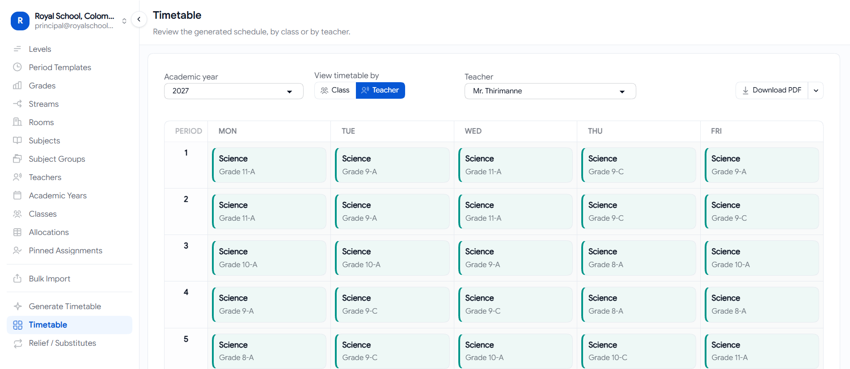The width and height of the screenshot is (850, 369).
Task: Click the Classes group icon
Action: pyautogui.click(x=17, y=214)
